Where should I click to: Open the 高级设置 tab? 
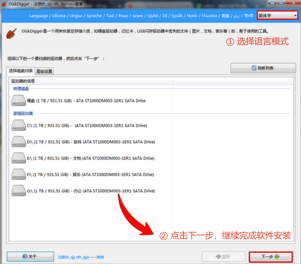(x=44, y=71)
